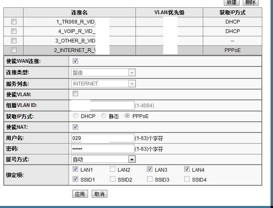Click DHCP cell in the TR069 row
The image size is (273, 208).
click(x=233, y=22)
